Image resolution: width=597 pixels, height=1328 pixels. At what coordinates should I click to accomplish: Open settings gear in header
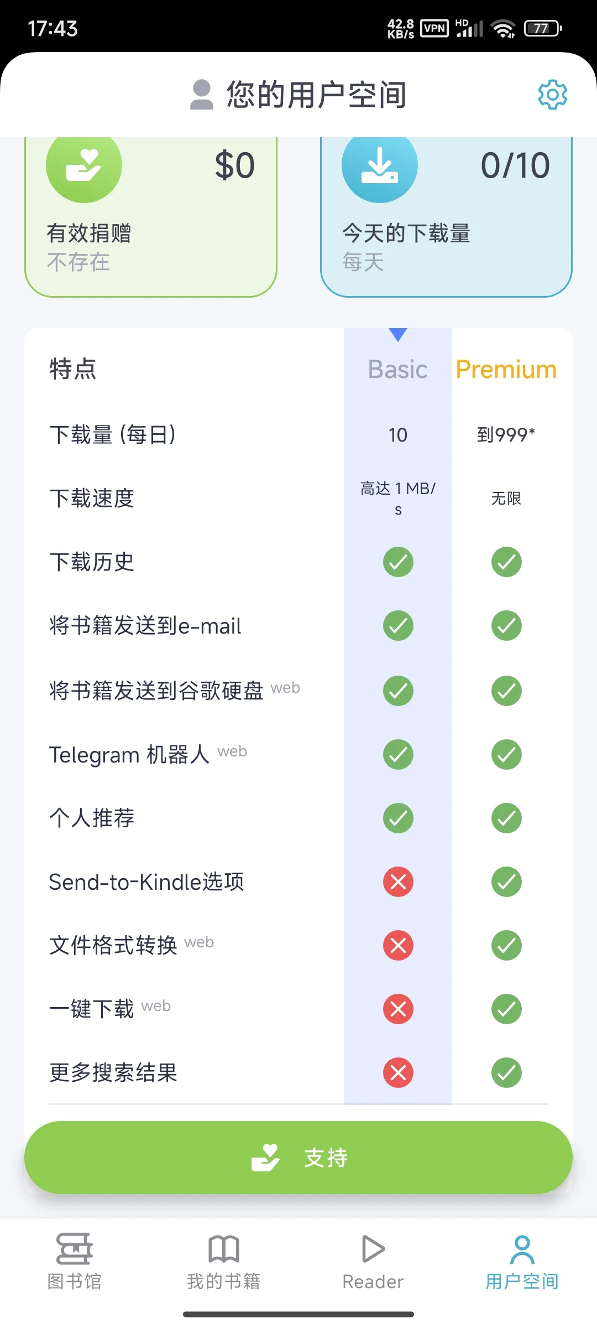[552, 95]
